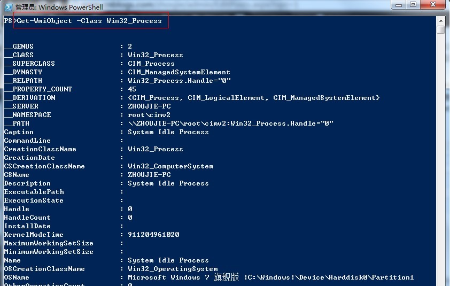This screenshot has width=450, height=286.
Task: Click the Get-WmiObject command text
Action: point(89,21)
